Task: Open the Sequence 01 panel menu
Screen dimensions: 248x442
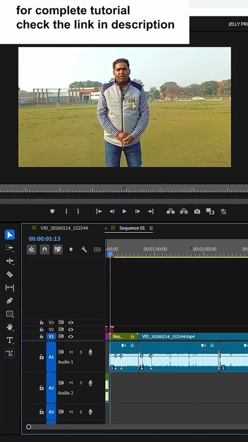Action: [151, 228]
